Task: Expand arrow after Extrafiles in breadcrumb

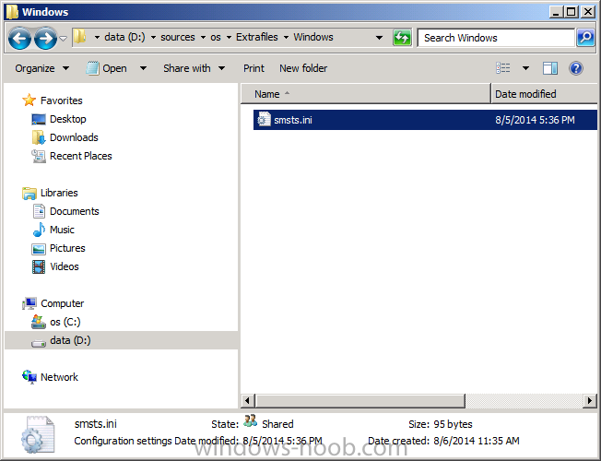Action: pos(286,38)
